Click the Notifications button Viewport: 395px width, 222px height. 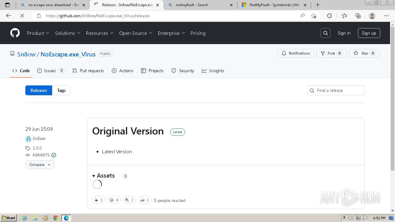296,53
